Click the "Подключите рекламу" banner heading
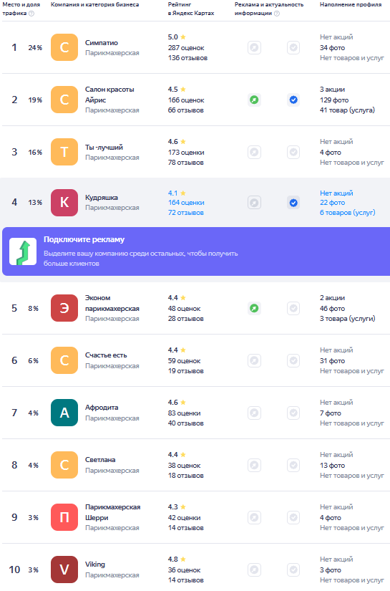The image size is (390, 591). (x=84, y=240)
